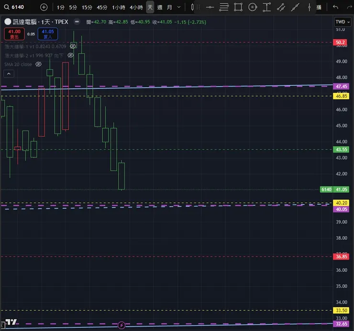
Task: Click the red 41.00 賣出 sell button
Action: [x=15, y=33]
